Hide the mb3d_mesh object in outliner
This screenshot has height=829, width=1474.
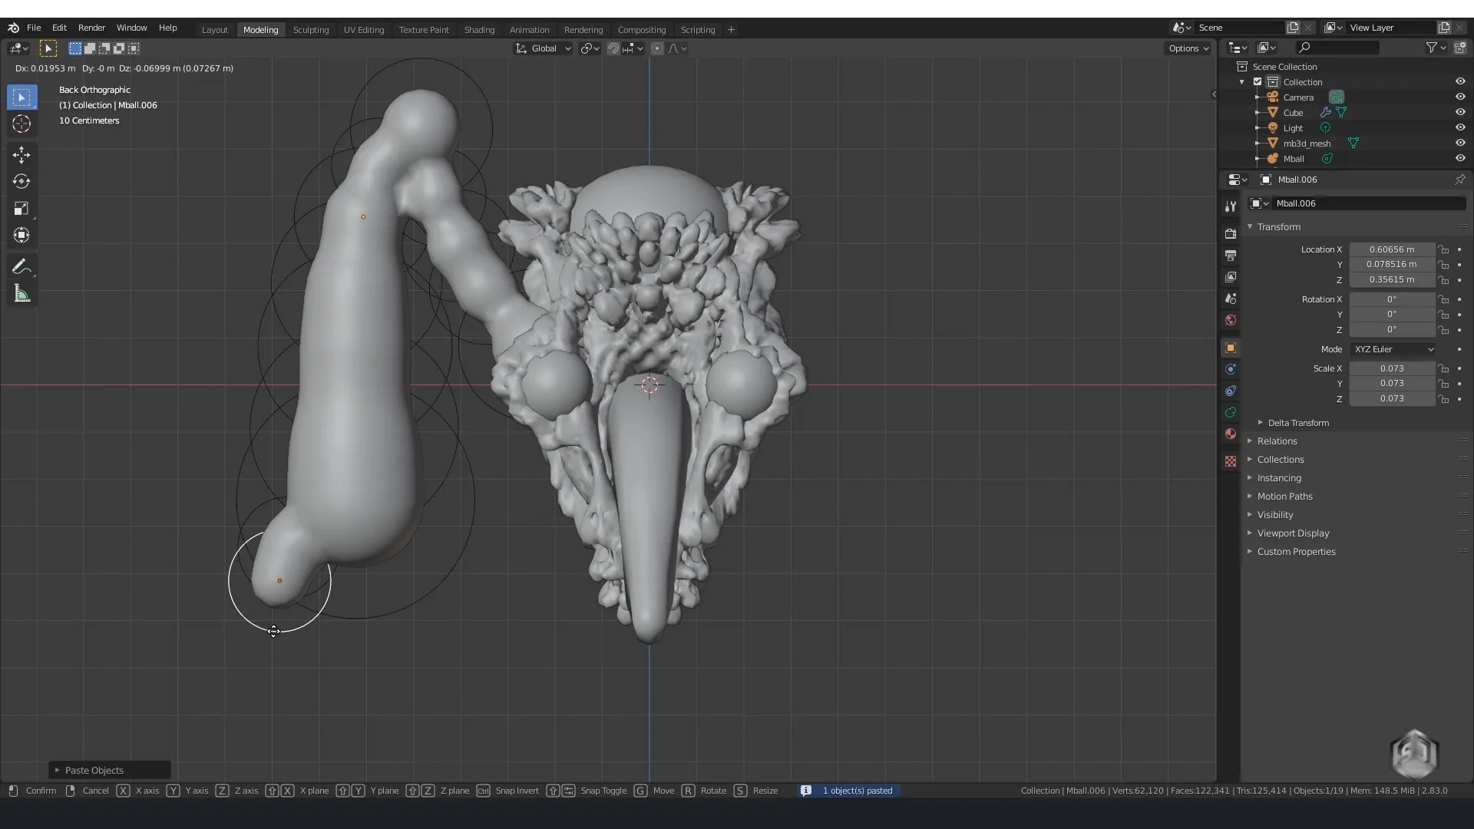(1460, 143)
